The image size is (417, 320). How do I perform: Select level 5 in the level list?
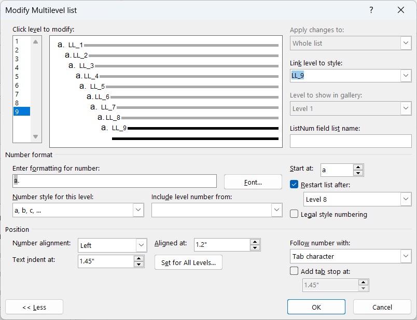[x=17, y=76]
